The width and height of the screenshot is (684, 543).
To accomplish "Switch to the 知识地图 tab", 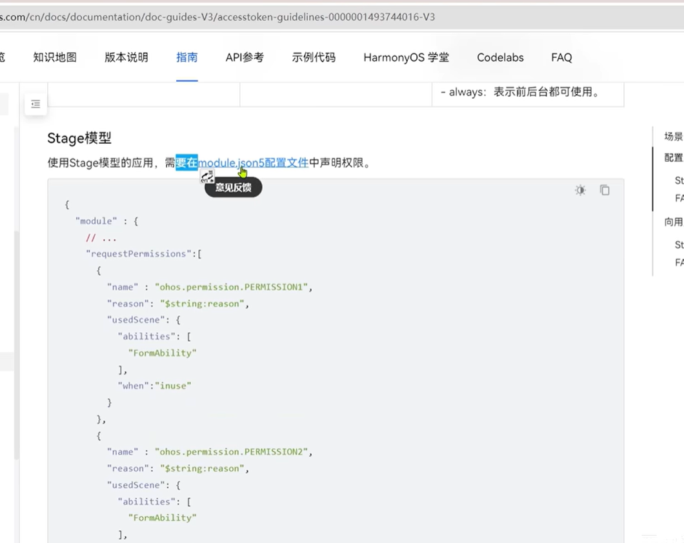I will pyautogui.click(x=55, y=57).
